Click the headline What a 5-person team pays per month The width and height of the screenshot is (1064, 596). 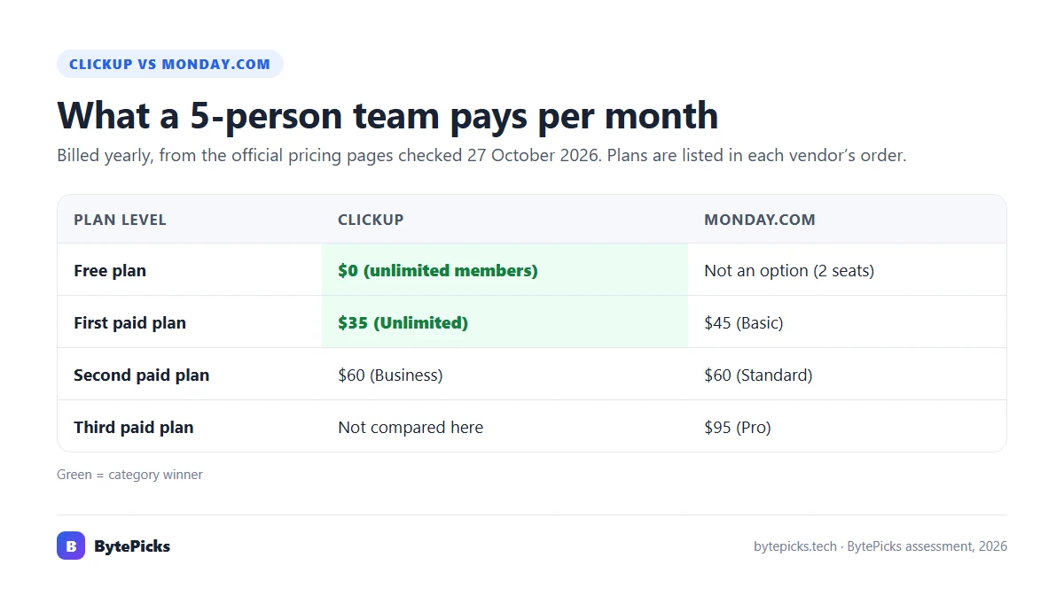click(x=387, y=115)
